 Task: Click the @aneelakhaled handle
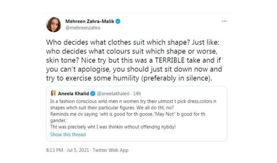click(x=113, y=94)
